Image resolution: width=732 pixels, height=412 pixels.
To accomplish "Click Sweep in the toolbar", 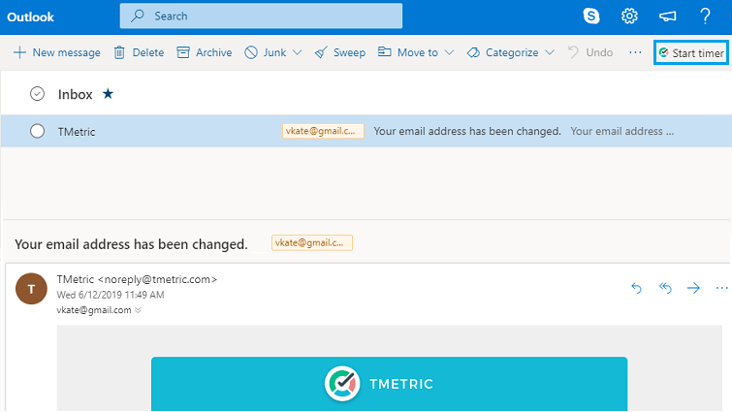I will click(x=340, y=52).
